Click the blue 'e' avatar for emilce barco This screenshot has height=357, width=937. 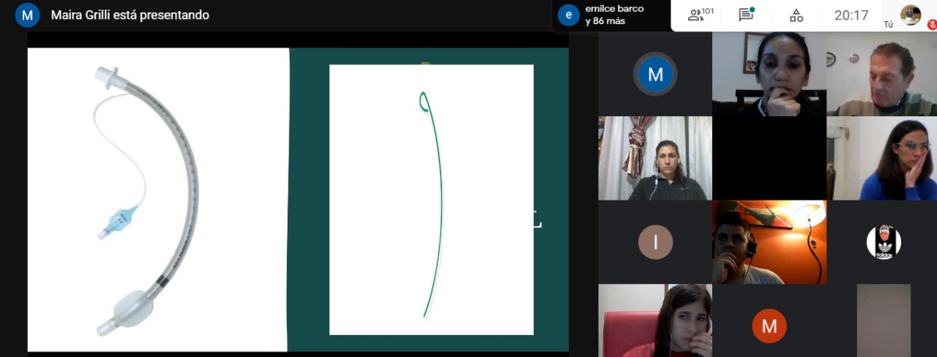click(x=568, y=15)
